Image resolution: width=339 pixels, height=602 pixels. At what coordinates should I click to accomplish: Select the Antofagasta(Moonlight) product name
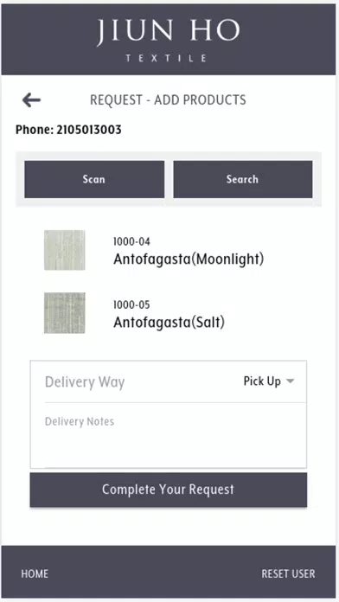[189, 259]
